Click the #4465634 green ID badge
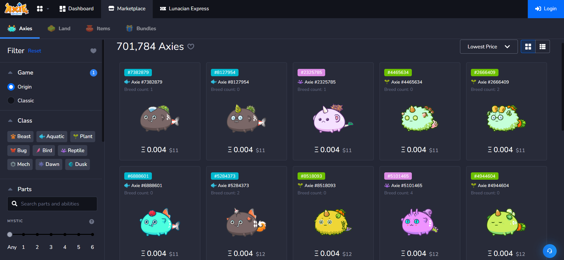 398,72
